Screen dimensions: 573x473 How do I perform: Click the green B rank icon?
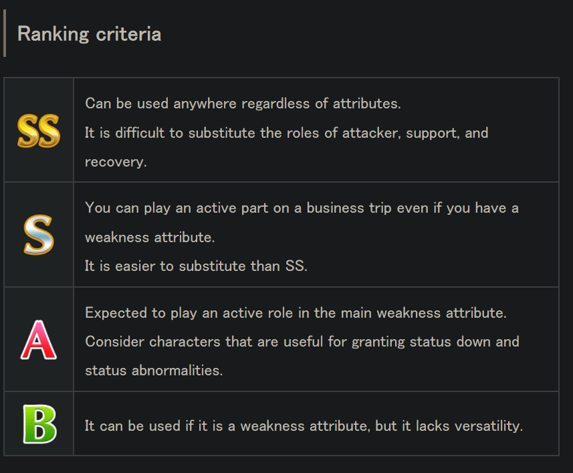click(39, 424)
